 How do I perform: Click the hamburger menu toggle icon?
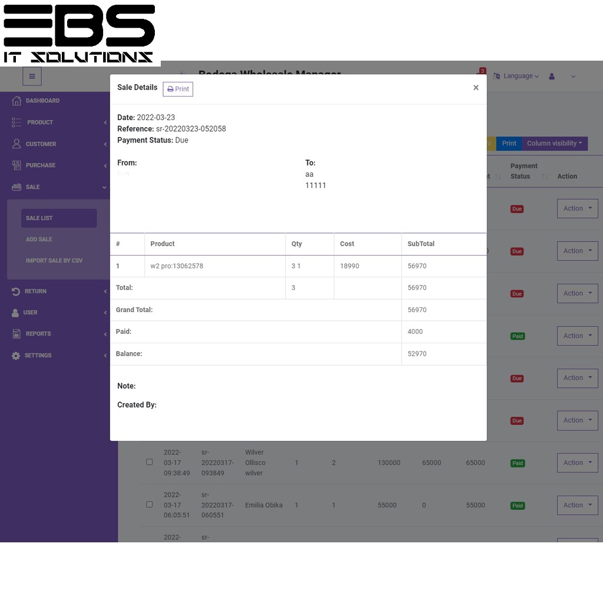tap(32, 76)
